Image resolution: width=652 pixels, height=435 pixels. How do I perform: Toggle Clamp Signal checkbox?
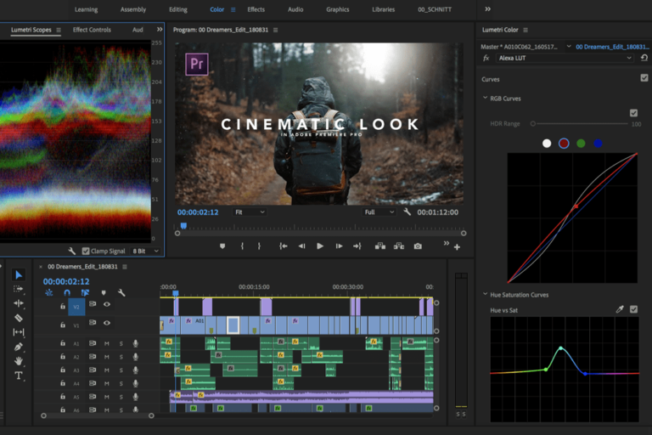tap(86, 251)
